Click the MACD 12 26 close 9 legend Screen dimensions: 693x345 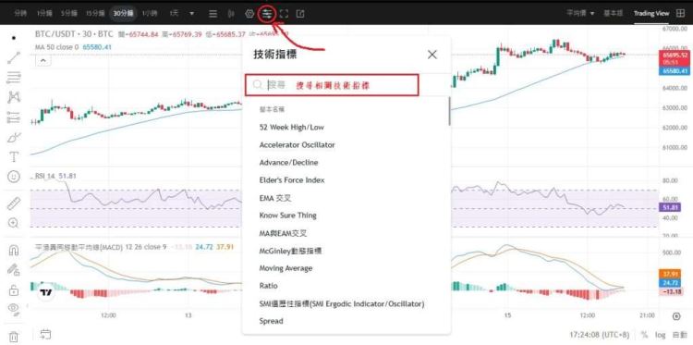click(102, 247)
